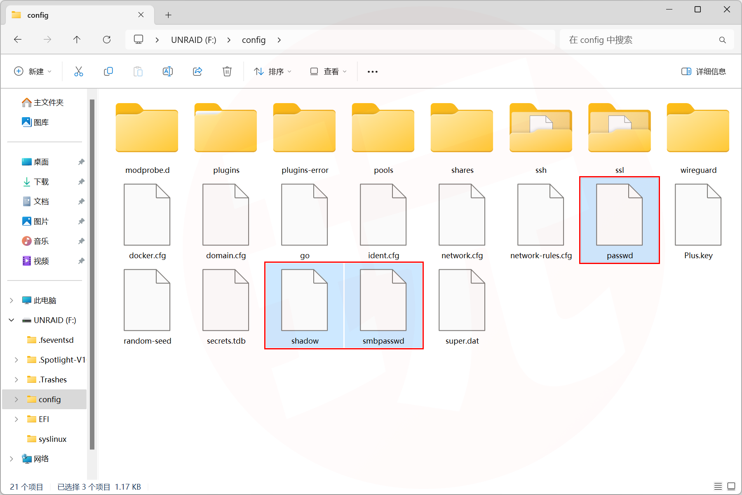Collapse the UNRAID (F:) tree node

pyautogui.click(x=12, y=320)
